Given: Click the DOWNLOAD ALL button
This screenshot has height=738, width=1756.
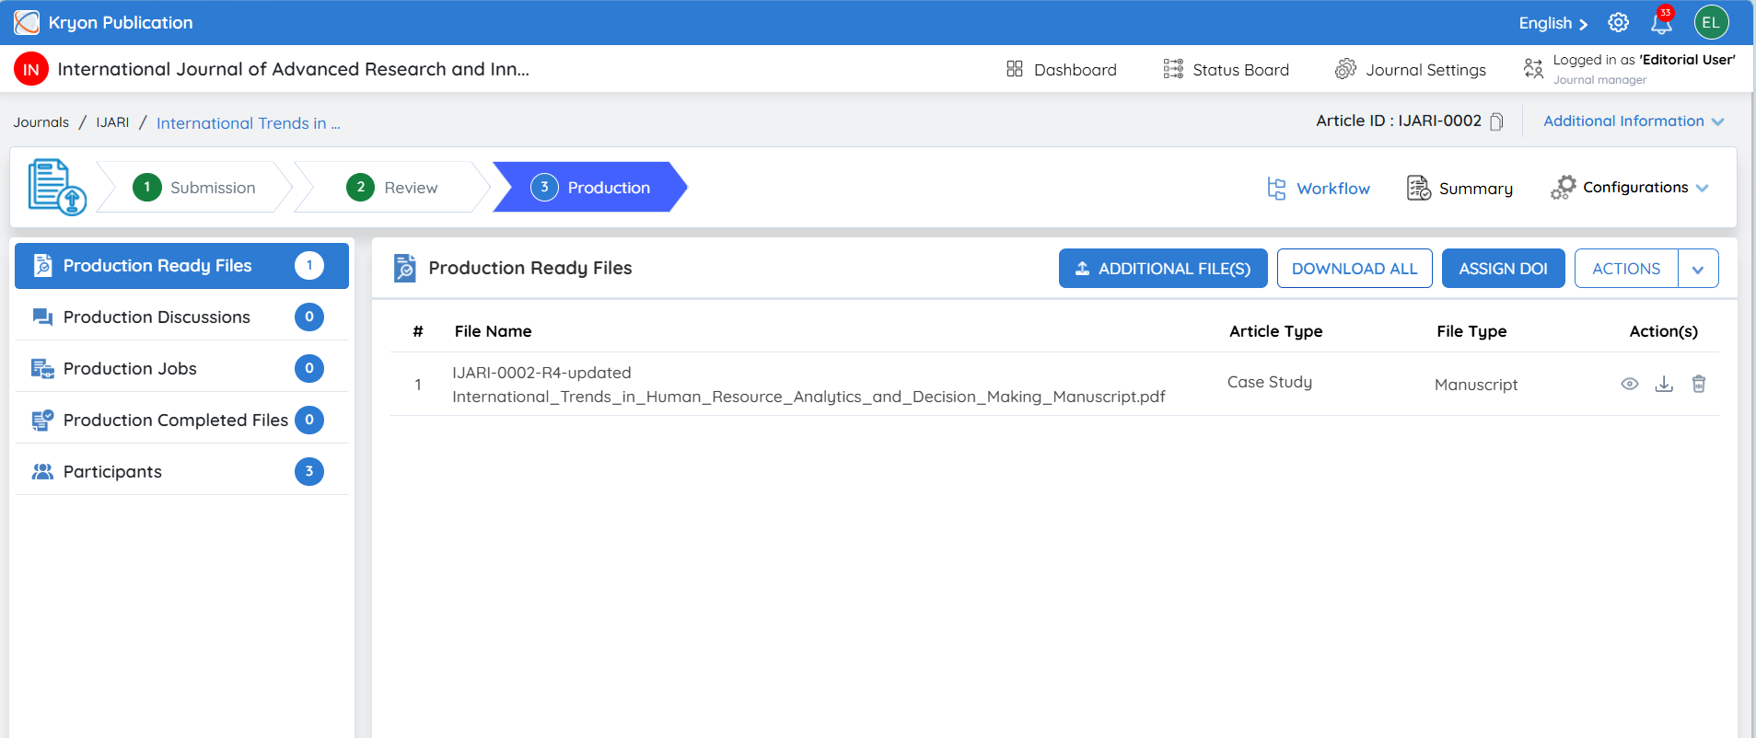Looking at the screenshot, I should click(1355, 269).
